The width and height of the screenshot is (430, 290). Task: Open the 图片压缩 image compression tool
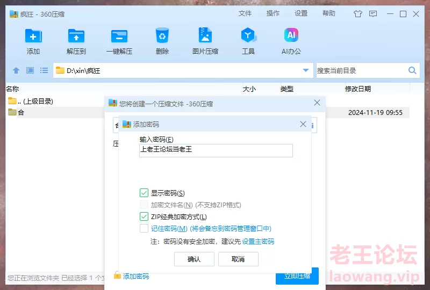pos(205,37)
